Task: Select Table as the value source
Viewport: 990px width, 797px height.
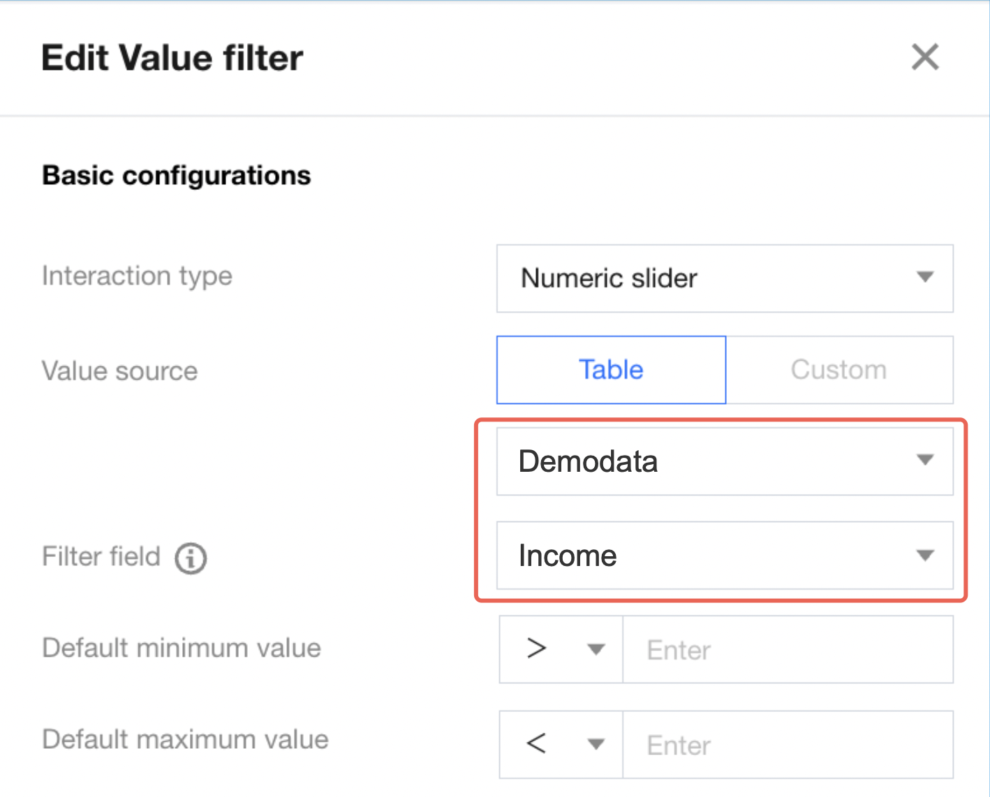Action: pyautogui.click(x=611, y=370)
